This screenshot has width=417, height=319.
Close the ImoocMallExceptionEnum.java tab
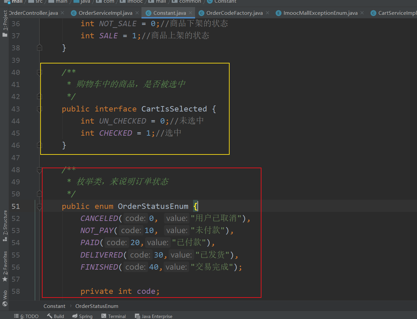click(x=362, y=13)
